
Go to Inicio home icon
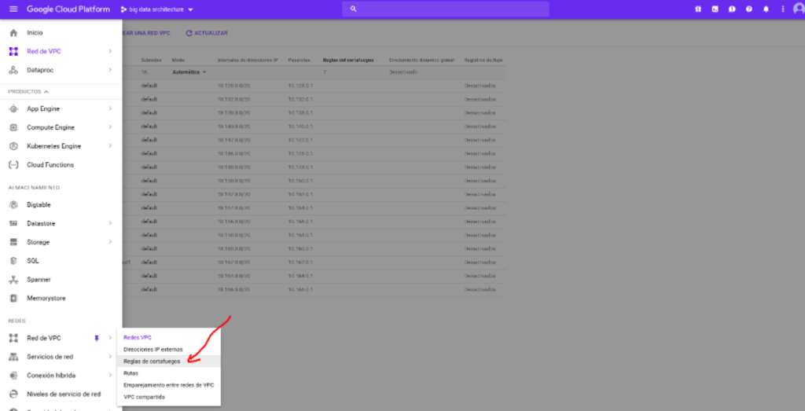tap(14, 33)
